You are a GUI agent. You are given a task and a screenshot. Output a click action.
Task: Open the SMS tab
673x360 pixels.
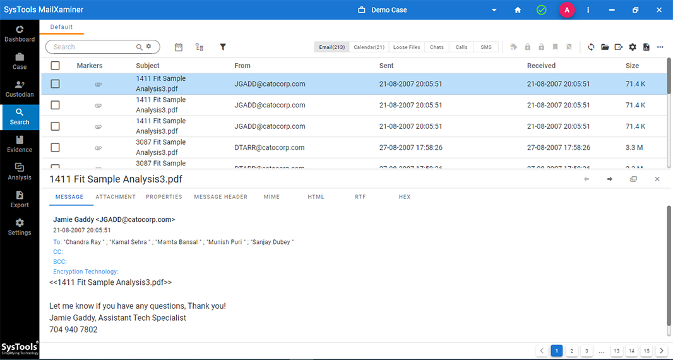coord(486,47)
